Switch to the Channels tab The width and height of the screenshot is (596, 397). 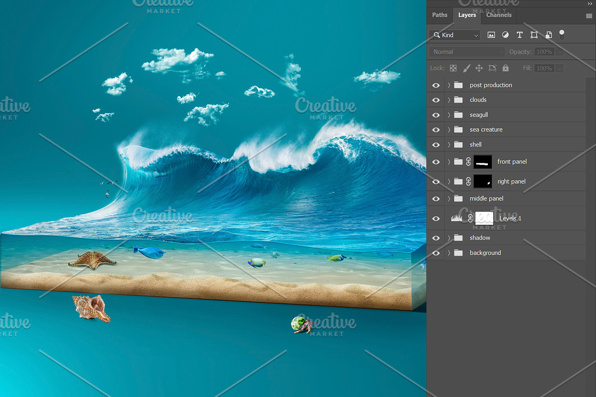coord(499,15)
